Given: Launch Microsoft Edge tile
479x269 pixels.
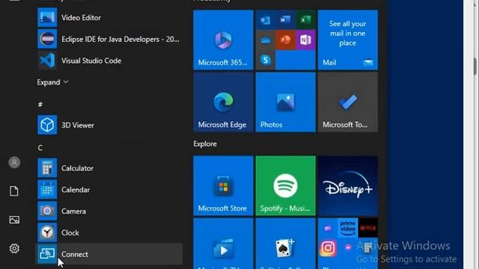Looking at the screenshot, I should 223,102.
